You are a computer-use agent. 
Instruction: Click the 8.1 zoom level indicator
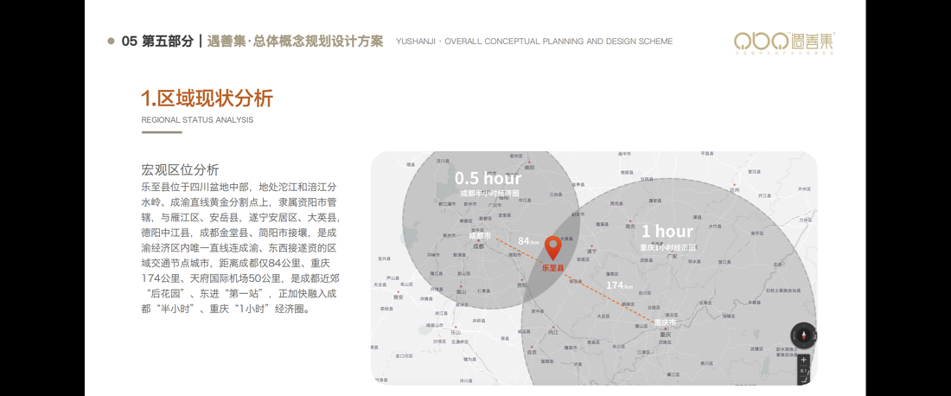pyautogui.click(x=804, y=370)
